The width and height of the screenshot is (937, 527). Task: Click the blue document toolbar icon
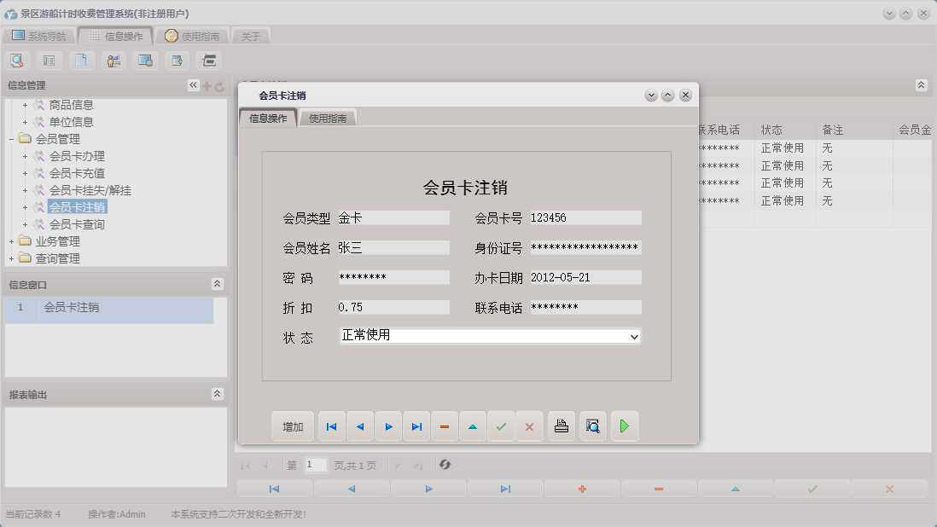click(81, 60)
